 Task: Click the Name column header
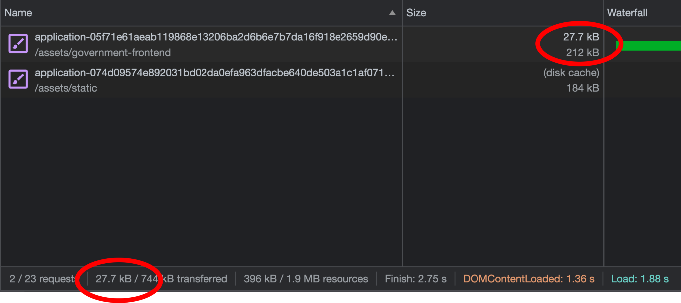(18, 13)
